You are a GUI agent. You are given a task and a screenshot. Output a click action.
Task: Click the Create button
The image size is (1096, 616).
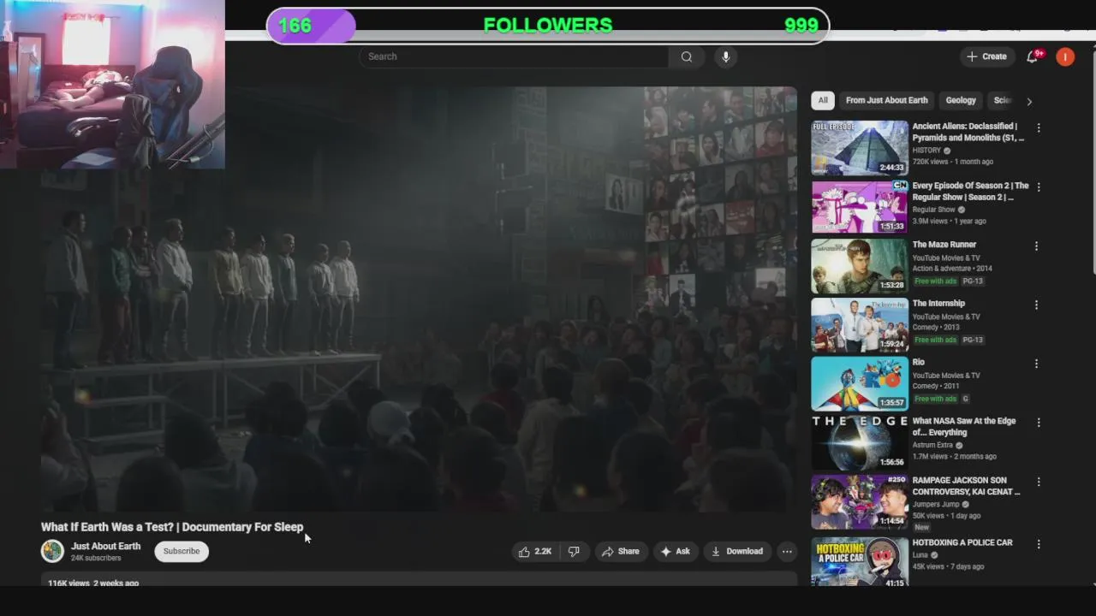click(986, 56)
